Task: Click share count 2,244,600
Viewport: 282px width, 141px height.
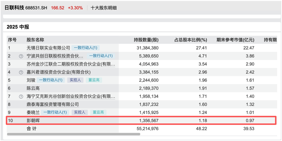Action: click(x=149, y=80)
